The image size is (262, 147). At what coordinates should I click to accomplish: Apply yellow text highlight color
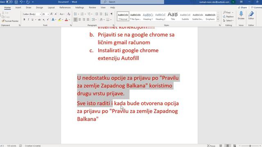pos(60,20)
